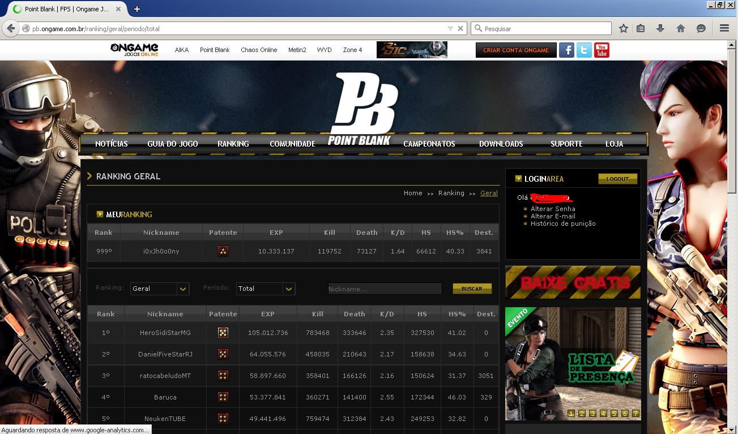This screenshot has width=738, height=434.
Task: Click DanielFiveStarRJ's patente rank icon
Action: click(223, 354)
